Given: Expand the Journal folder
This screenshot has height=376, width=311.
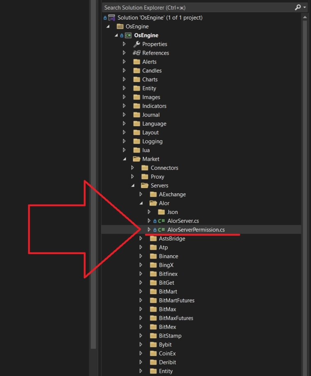Looking at the screenshot, I should point(124,115).
